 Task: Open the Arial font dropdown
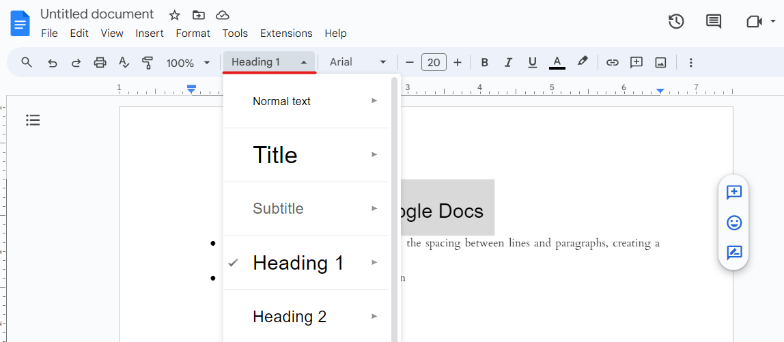pyautogui.click(x=358, y=62)
